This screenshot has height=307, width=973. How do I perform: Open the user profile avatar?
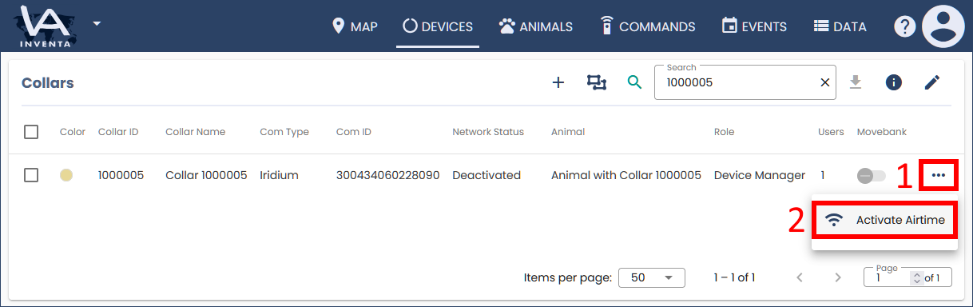pyautogui.click(x=943, y=26)
